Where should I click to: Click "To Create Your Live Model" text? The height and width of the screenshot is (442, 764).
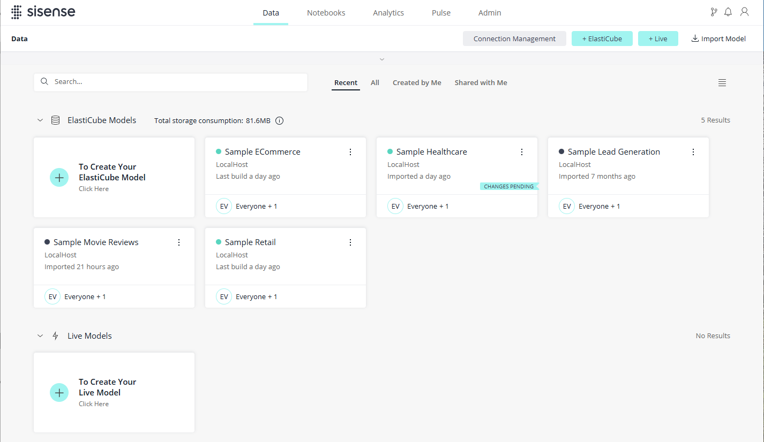click(107, 387)
